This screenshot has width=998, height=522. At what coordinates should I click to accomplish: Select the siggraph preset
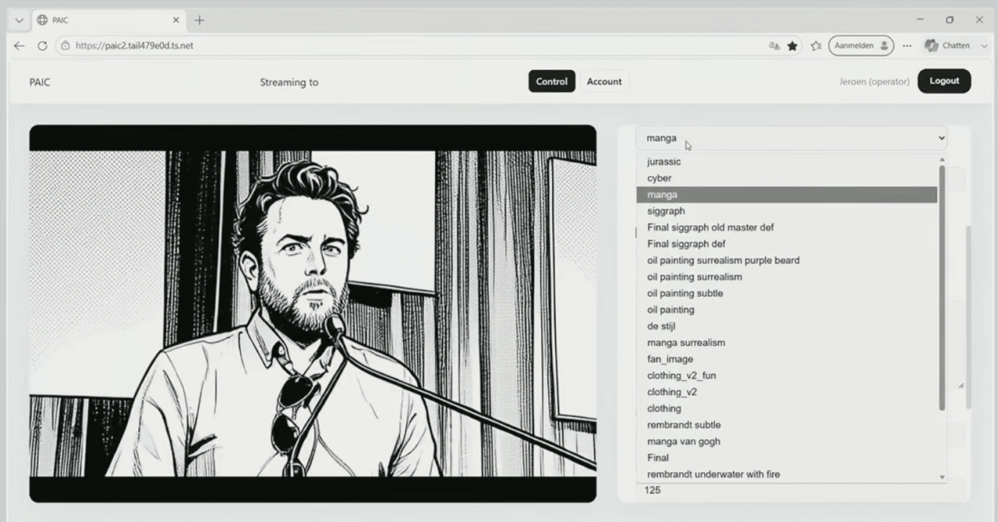[787, 211]
